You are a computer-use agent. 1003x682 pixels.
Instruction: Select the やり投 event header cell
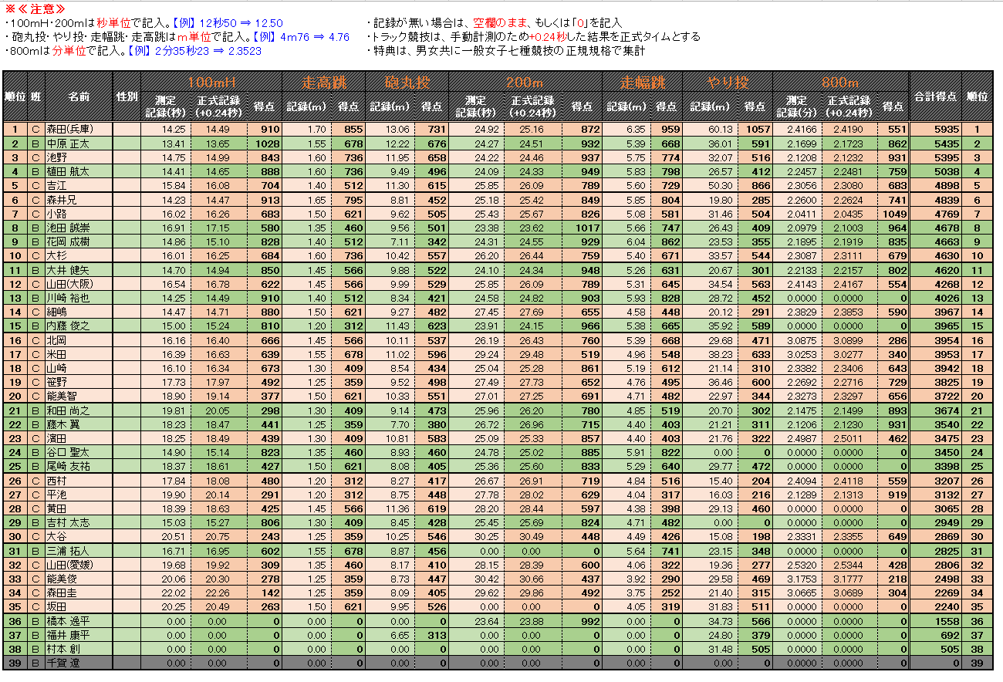click(x=728, y=83)
